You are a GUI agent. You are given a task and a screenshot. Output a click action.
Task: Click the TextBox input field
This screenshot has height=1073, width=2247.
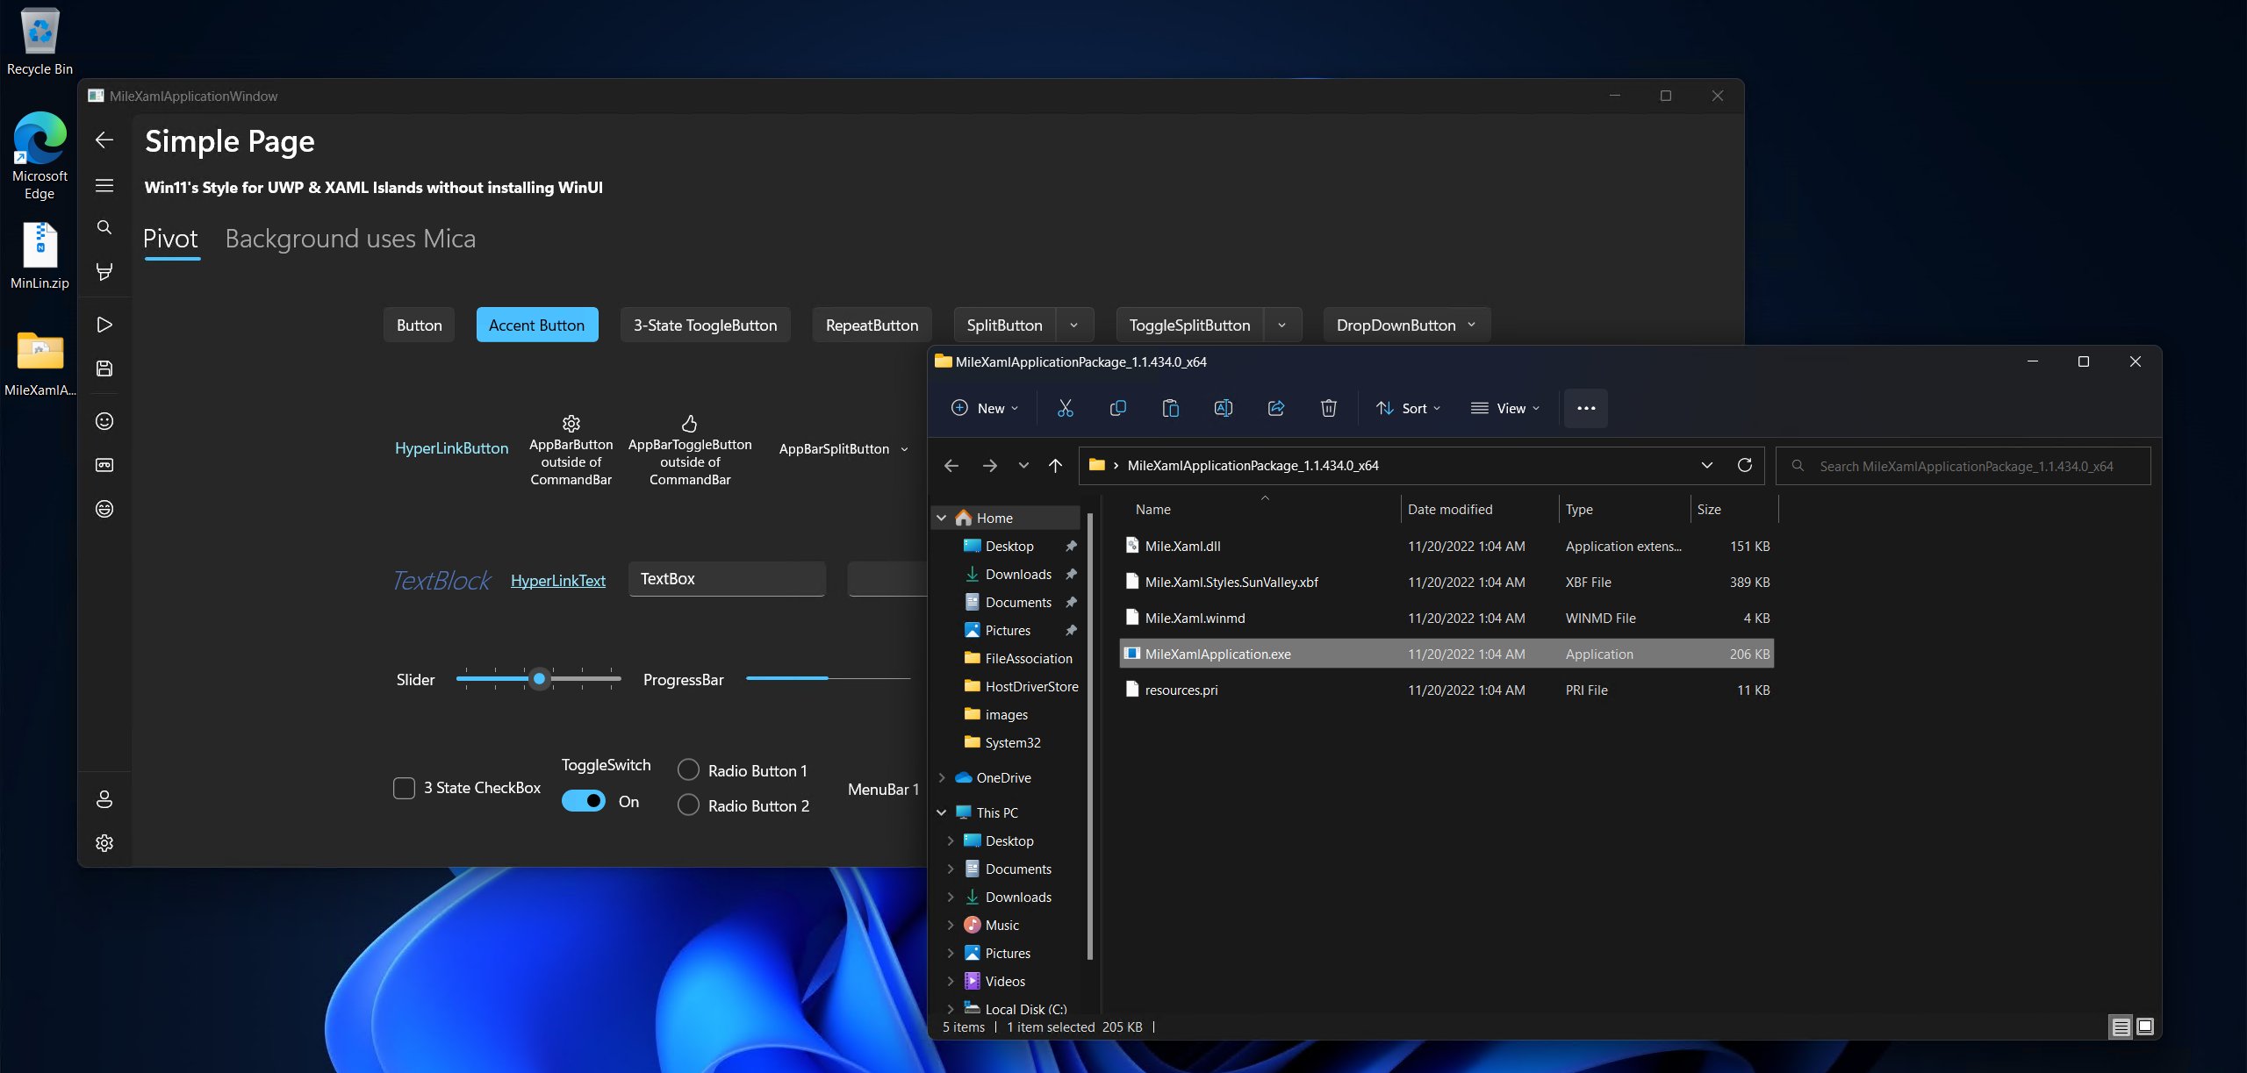click(727, 579)
